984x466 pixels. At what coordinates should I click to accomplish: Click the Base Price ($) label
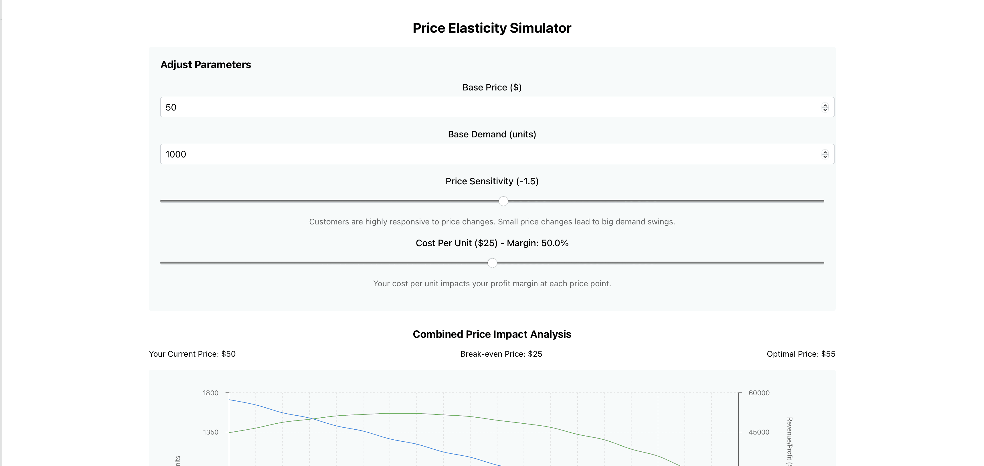tap(492, 88)
